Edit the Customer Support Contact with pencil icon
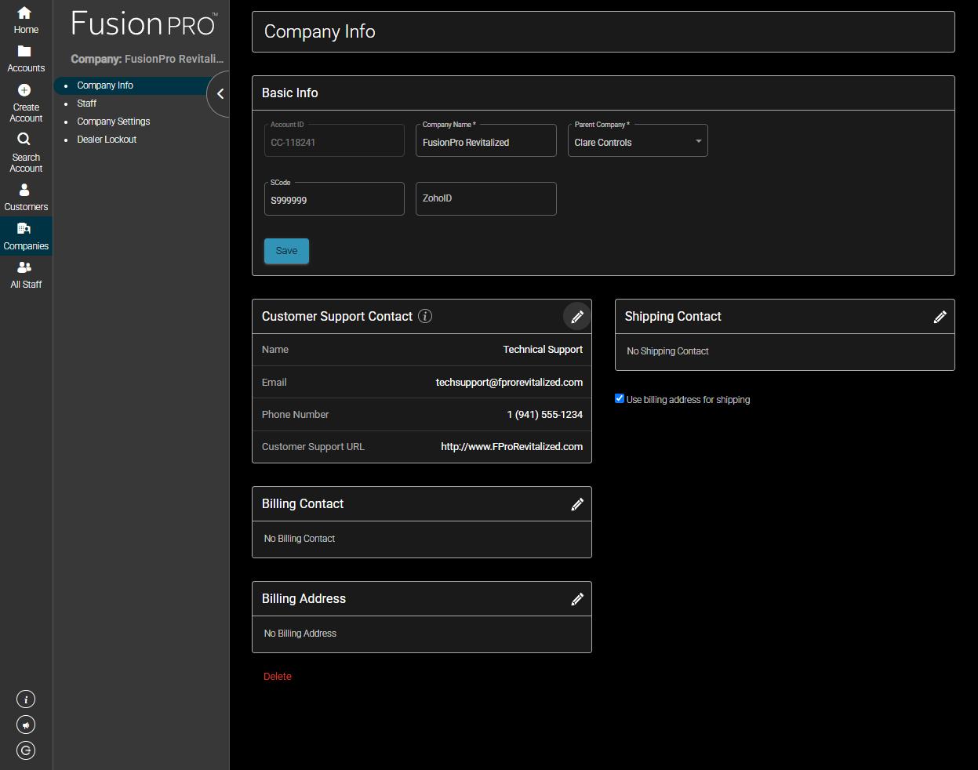Image resolution: width=978 pixels, height=770 pixels. click(x=577, y=316)
